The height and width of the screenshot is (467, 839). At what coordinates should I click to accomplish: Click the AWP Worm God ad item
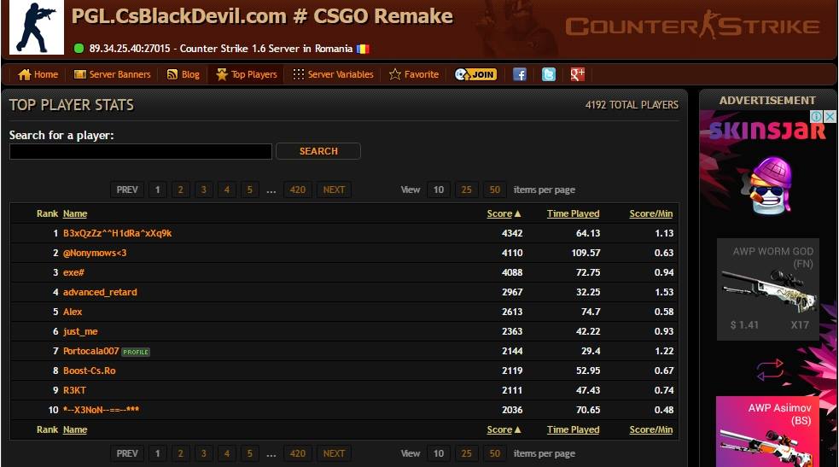coord(768,289)
